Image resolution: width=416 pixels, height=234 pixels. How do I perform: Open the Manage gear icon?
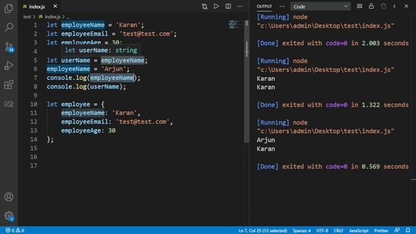pos(8,216)
